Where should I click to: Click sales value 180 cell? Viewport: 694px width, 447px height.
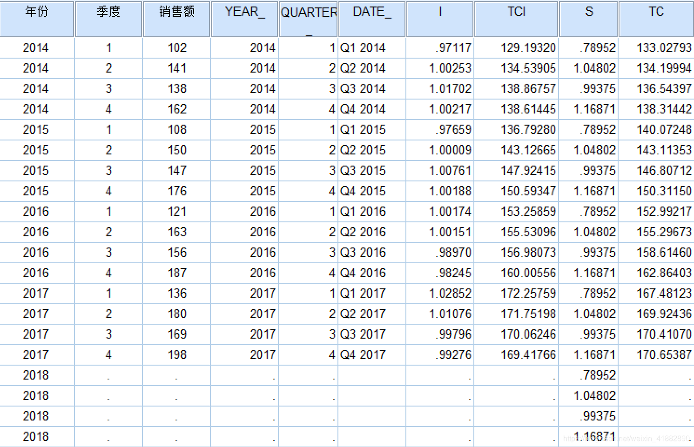pyautogui.click(x=176, y=314)
